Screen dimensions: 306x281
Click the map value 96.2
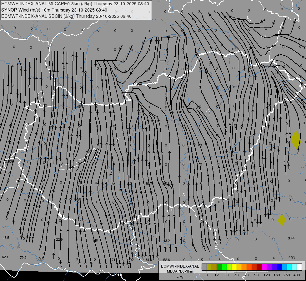point(131,241)
